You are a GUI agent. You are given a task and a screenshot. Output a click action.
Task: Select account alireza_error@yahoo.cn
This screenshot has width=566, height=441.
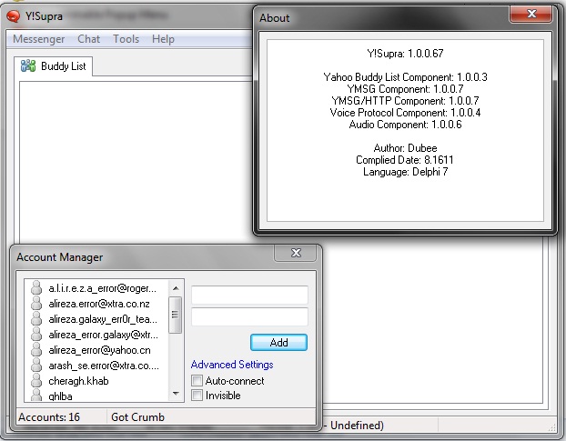pos(99,350)
